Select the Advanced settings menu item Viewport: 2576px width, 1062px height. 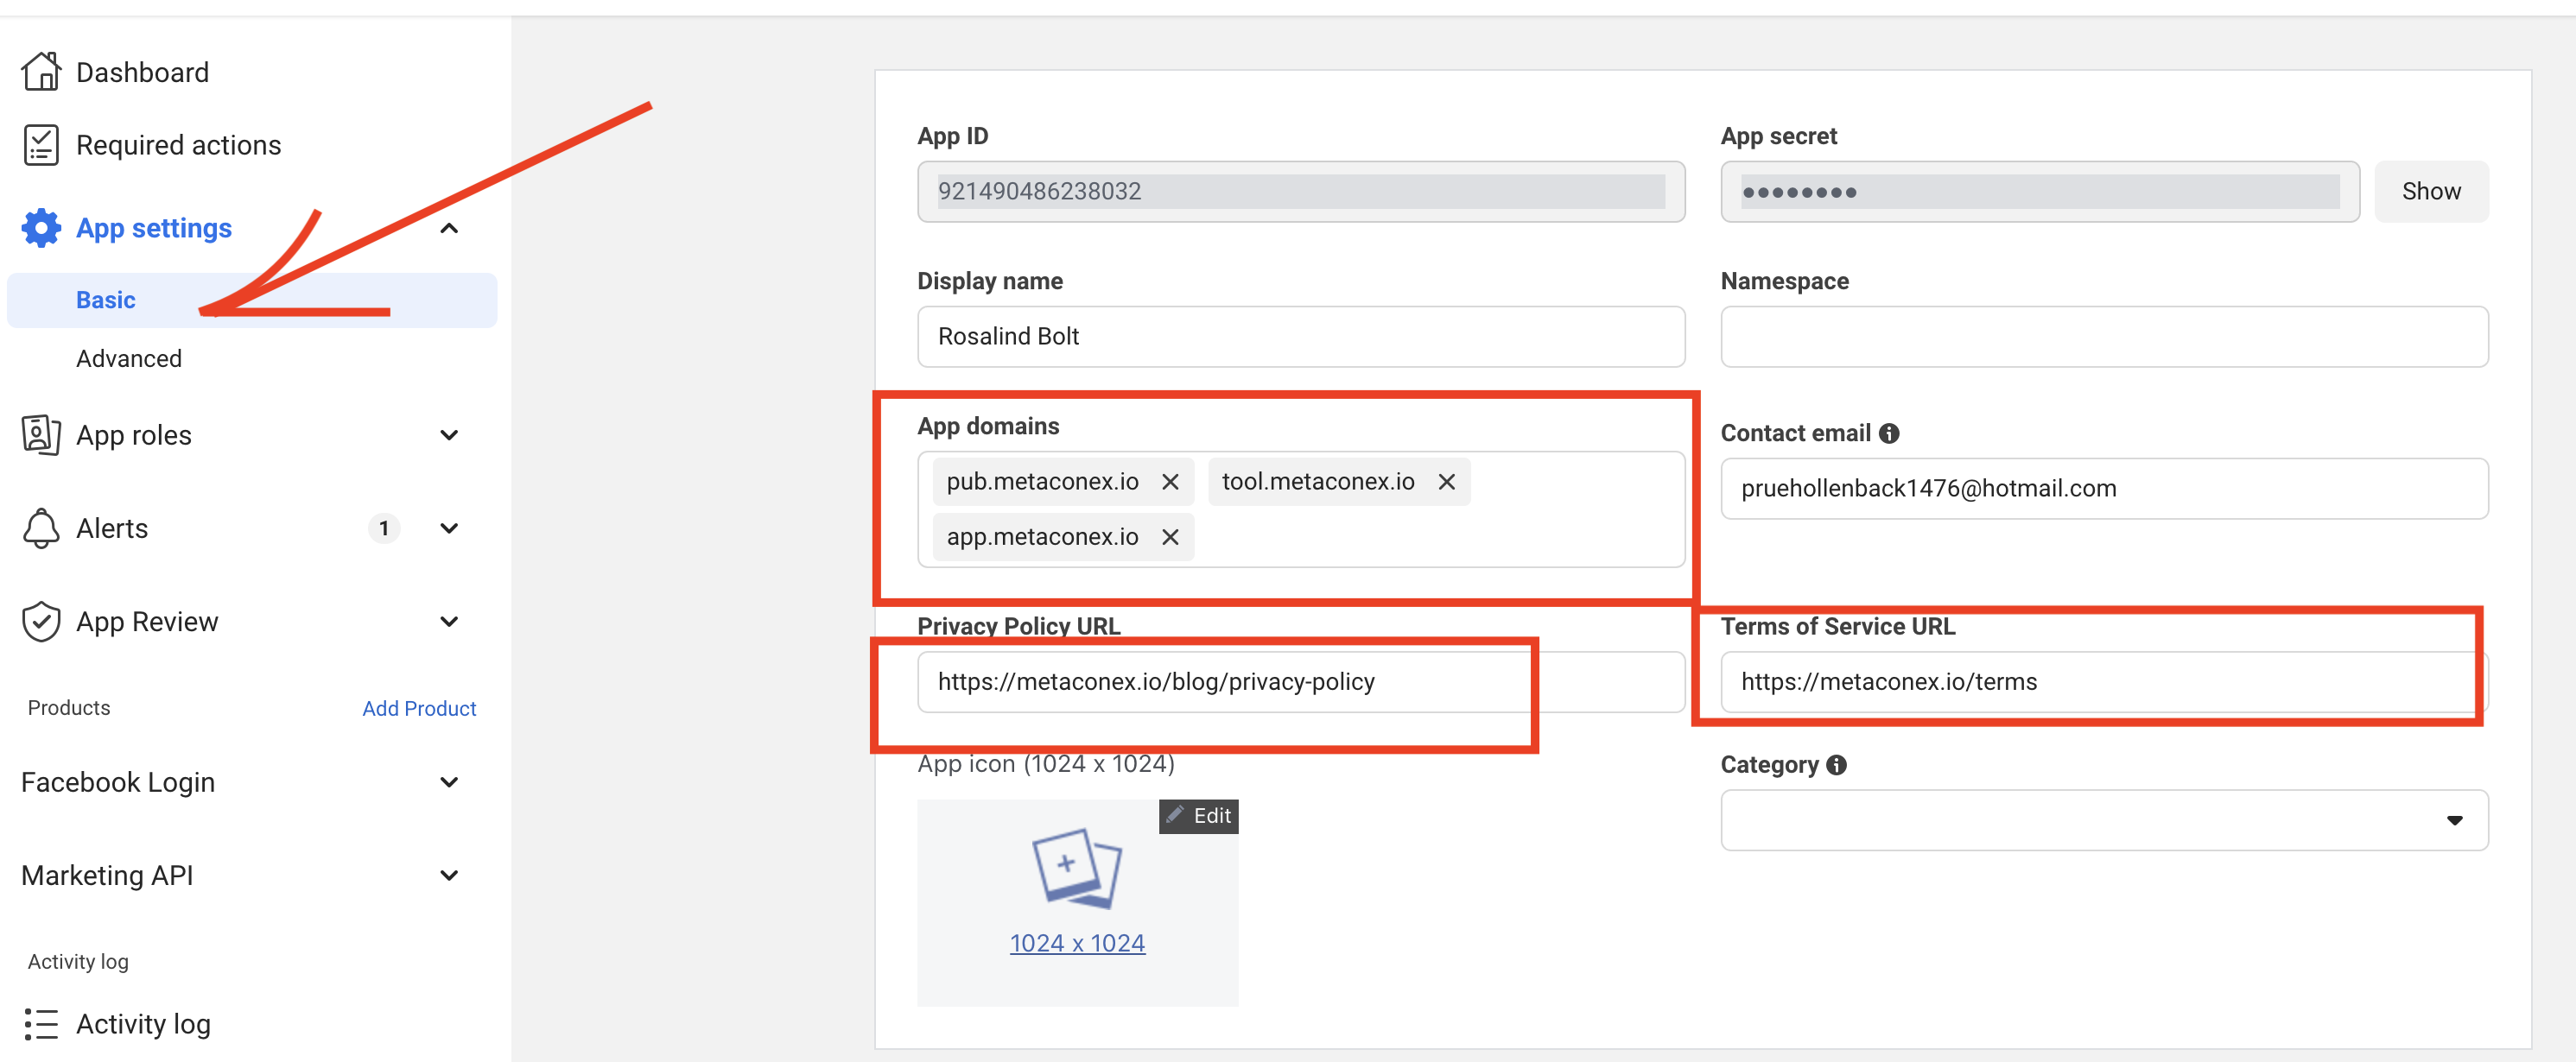click(x=129, y=358)
